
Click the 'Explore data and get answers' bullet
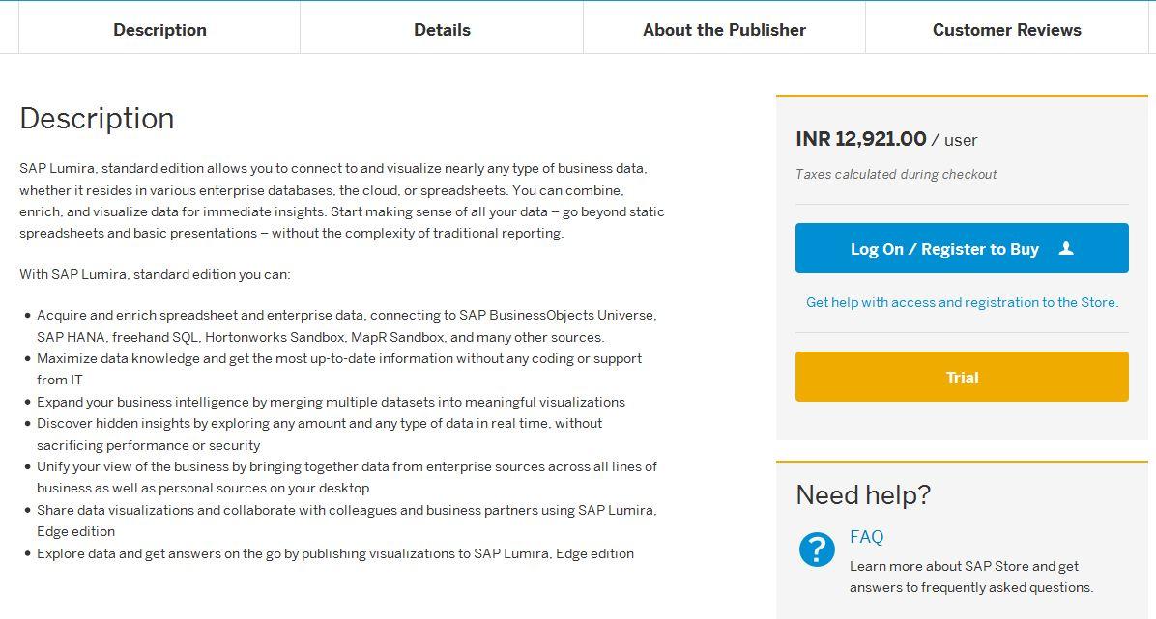[x=334, y=553]
